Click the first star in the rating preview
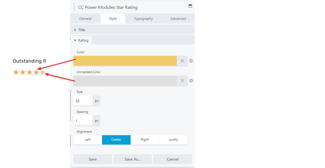 [x=16, y=72]
